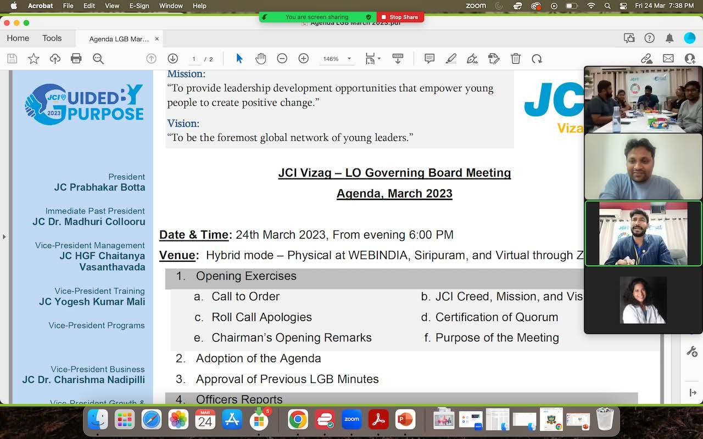Open the fit page options dropdown
Viewport: 703px width, 439px height.
point(373,59)
